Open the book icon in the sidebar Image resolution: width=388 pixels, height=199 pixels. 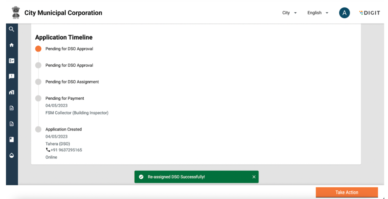point(11,139)
